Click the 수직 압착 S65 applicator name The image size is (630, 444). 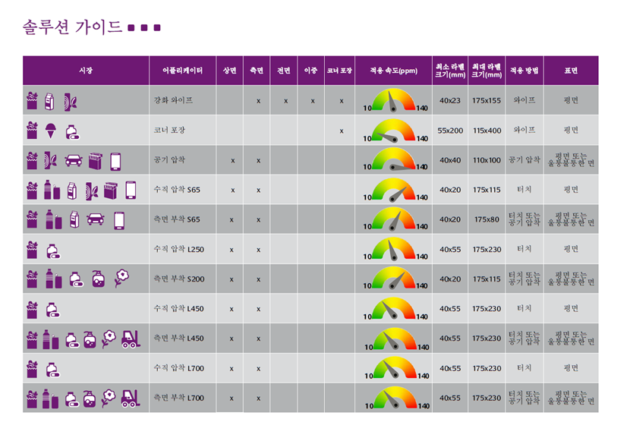coord(177,189)
